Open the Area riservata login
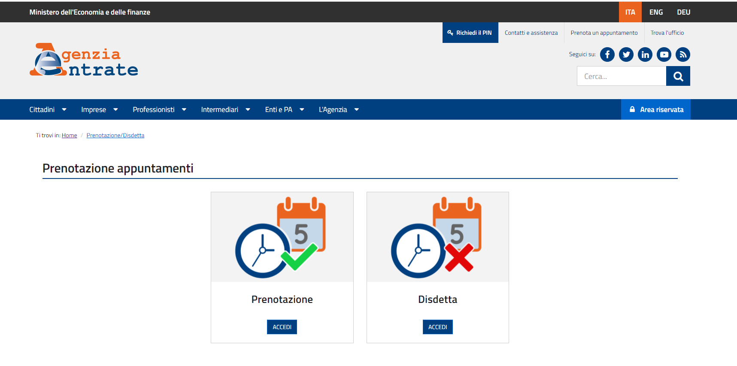 [x=656, y=109]
